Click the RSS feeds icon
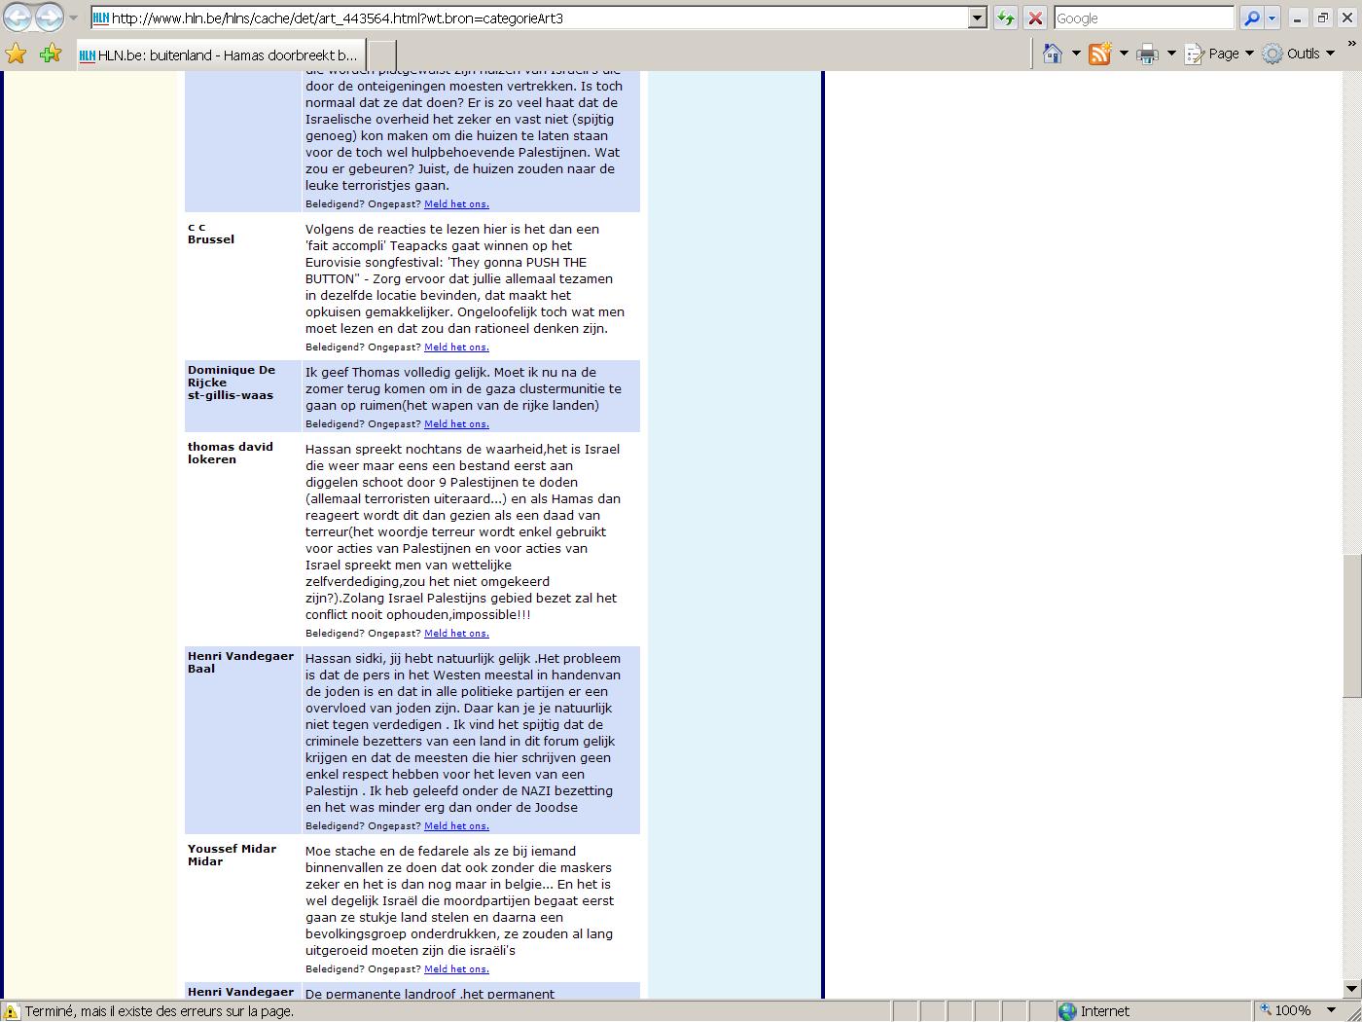The width and height of the screenshot is (1362, 1022). [1099, 54]
